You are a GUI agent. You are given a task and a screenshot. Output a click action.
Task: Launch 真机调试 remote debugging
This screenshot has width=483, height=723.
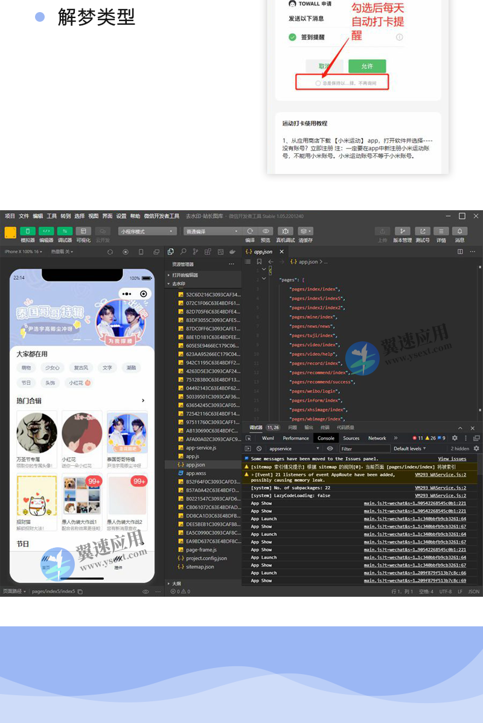[286, 231]
